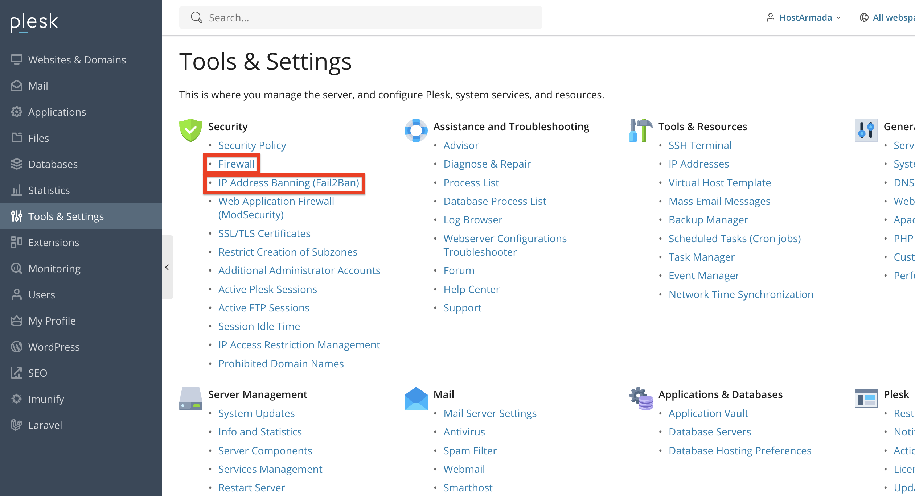Click the Server Management drive icon
Viewport: 915px width, 496px height.
(x=191, y=398)
